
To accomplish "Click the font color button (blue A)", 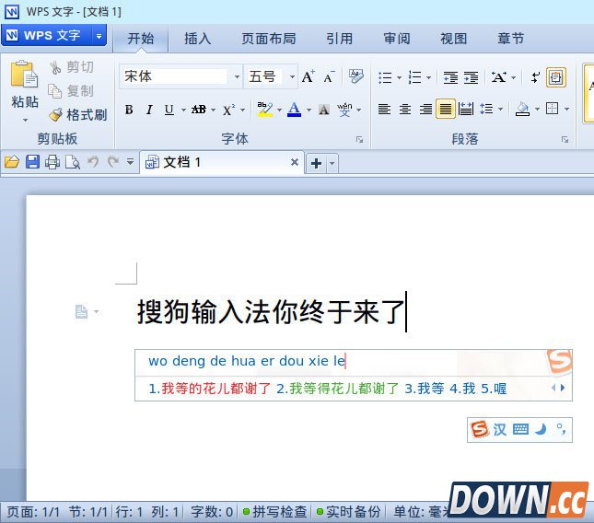I will 294,110.
